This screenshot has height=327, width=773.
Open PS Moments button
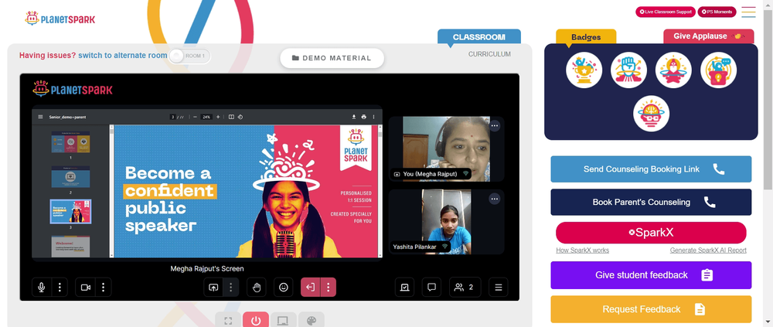pos(717,12)
